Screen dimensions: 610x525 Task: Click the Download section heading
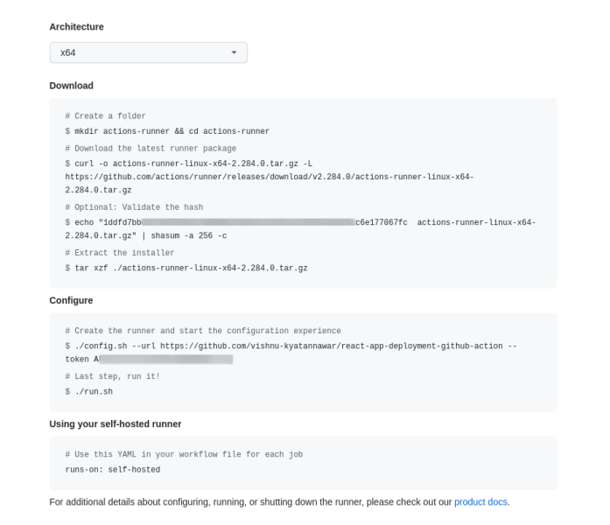71,86
